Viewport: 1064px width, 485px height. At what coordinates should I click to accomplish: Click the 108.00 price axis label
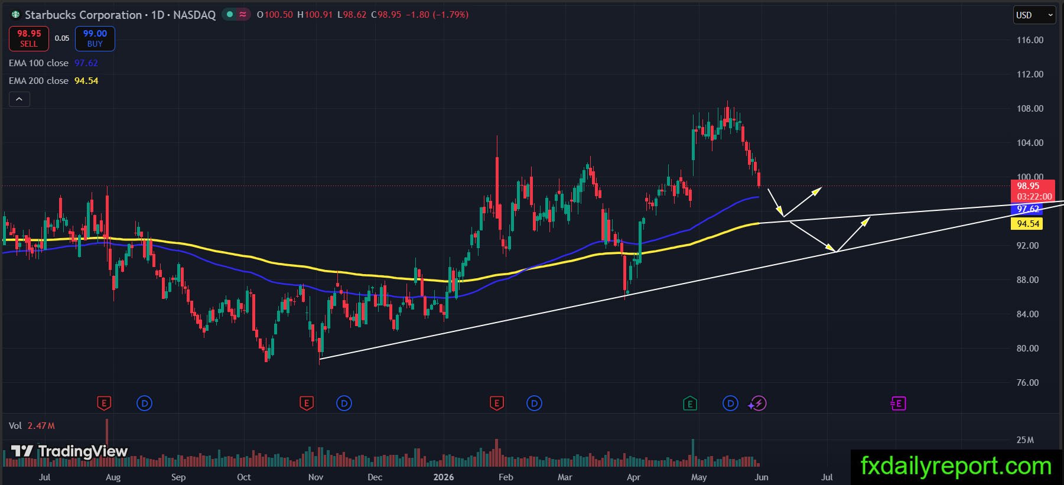tap(1030, 109)
